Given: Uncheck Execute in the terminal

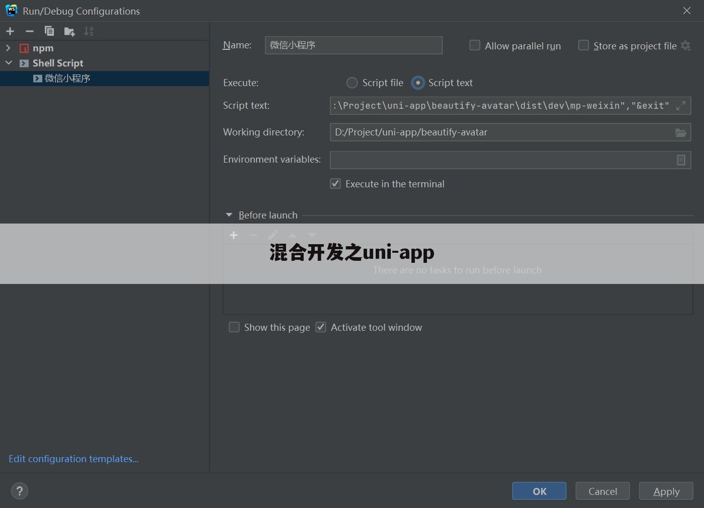Looking at the screenshot, I should point(335,184).
